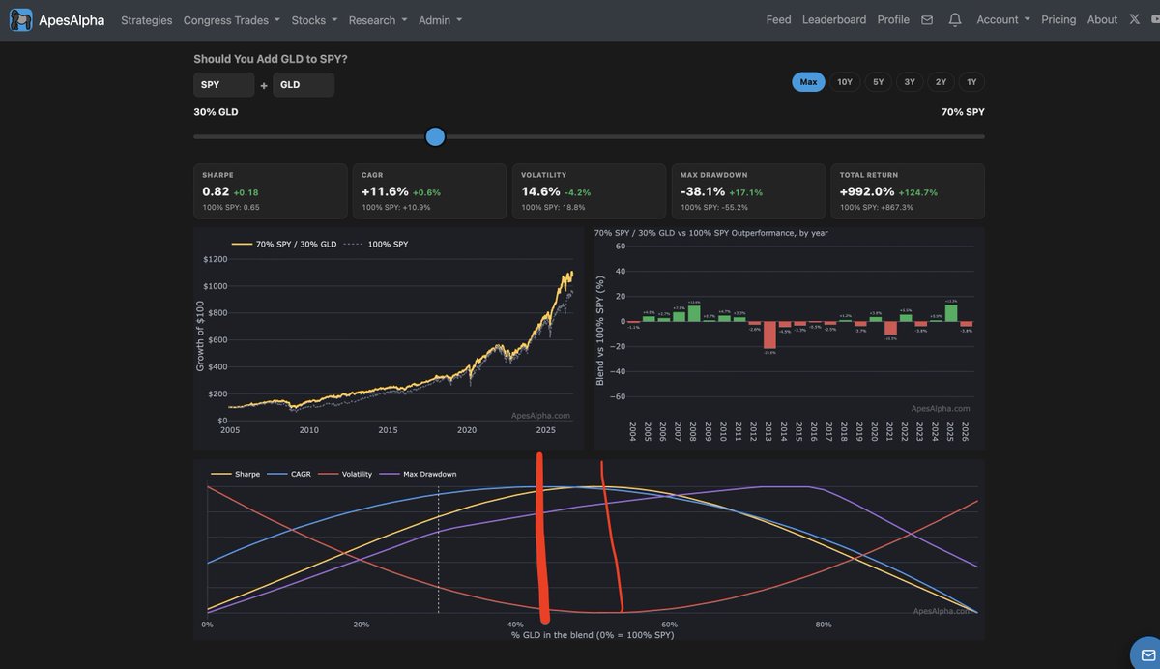The width and height of the screenshot is (1160, 669).
Task: Click the "100% SPY: +867.3%" comparison text
Action: point(876,207)
